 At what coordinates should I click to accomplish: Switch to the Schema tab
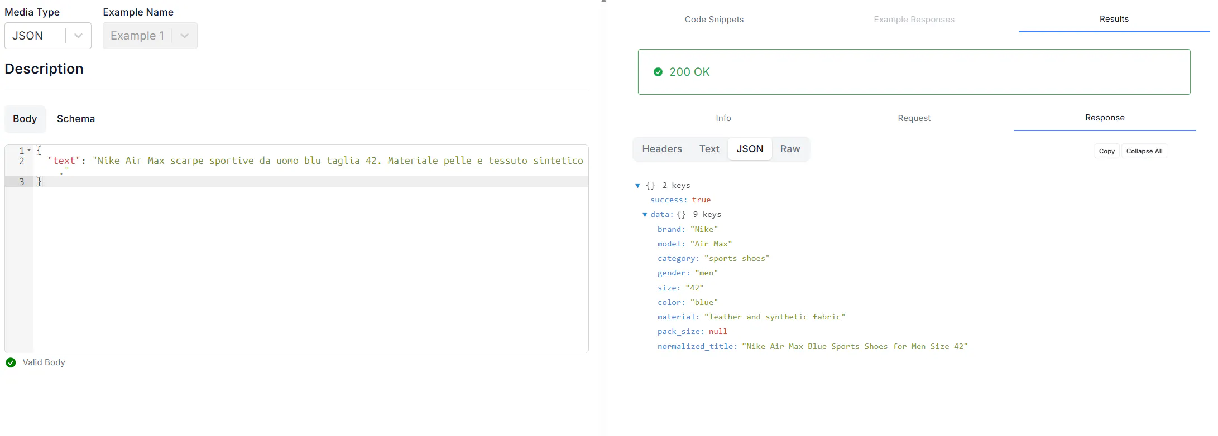pyautogui.click(x=76, y=119)
